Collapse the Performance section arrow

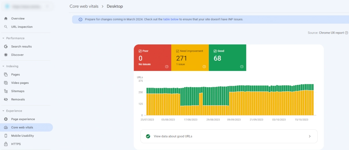(3, 38)
